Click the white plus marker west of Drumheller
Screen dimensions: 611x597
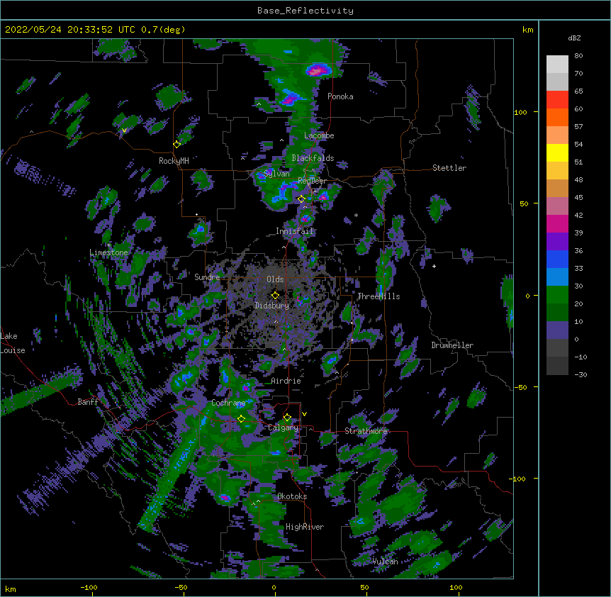(x=434, y=266)
